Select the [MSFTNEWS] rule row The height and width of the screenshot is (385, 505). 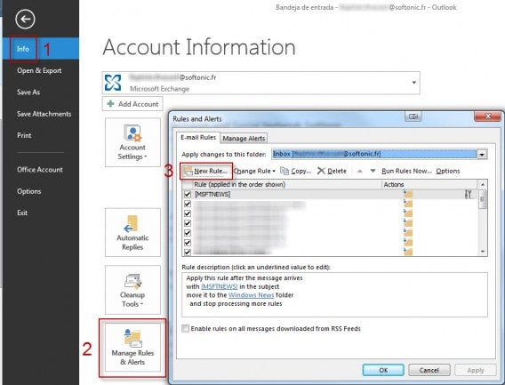(x=330, y=194)
